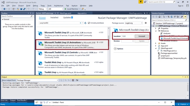Click Pending Changes Filter icon in Solution Explorer
The image size is (190, 106).
tap(164, 17)
